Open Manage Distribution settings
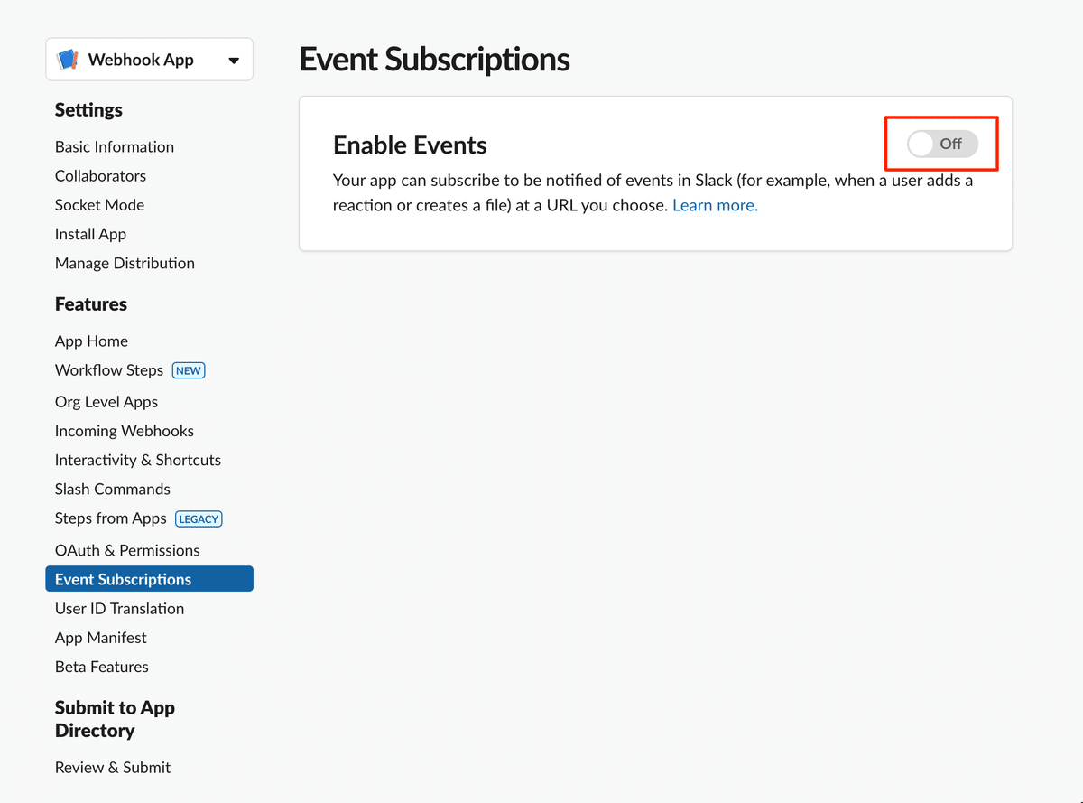Screen dimensions: 1083x803 pyautogui.click(x=125, y=263)
